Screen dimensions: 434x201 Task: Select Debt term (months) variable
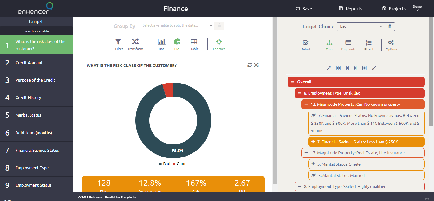(37, 133)
